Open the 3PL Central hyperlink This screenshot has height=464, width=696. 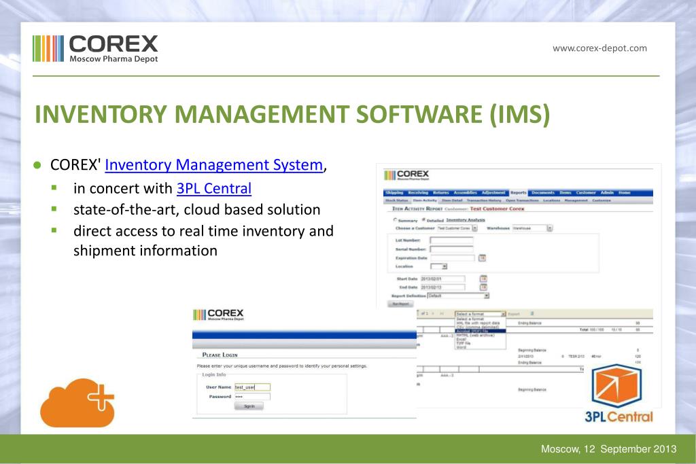pos(214,189)
